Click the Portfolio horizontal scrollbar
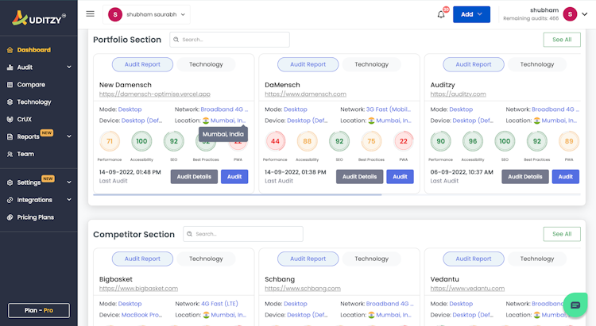596x326 pixels. coord(237,194)
